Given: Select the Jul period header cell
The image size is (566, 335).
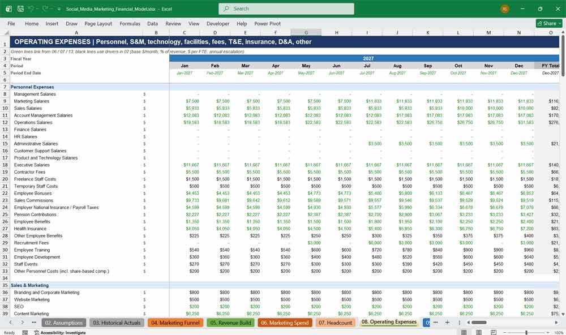Looking at the screenshot, I should click(x=367, y=66).
